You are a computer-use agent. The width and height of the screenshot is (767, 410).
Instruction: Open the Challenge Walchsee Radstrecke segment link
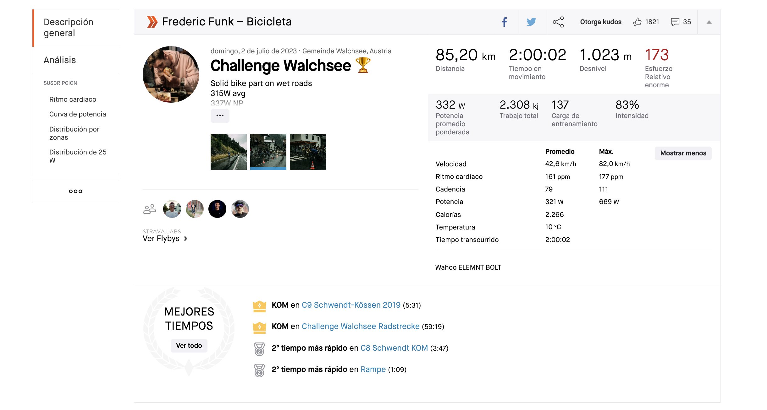pyautogui.click(x=361, y=326)
